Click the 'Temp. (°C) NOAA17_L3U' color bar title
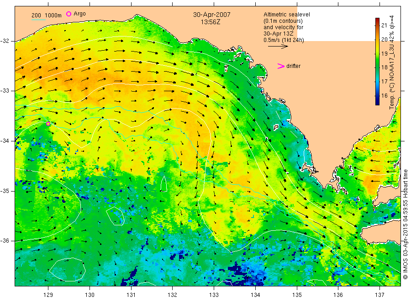The height and width of the screenshot is (301, 411). click(x=392, y=62)
